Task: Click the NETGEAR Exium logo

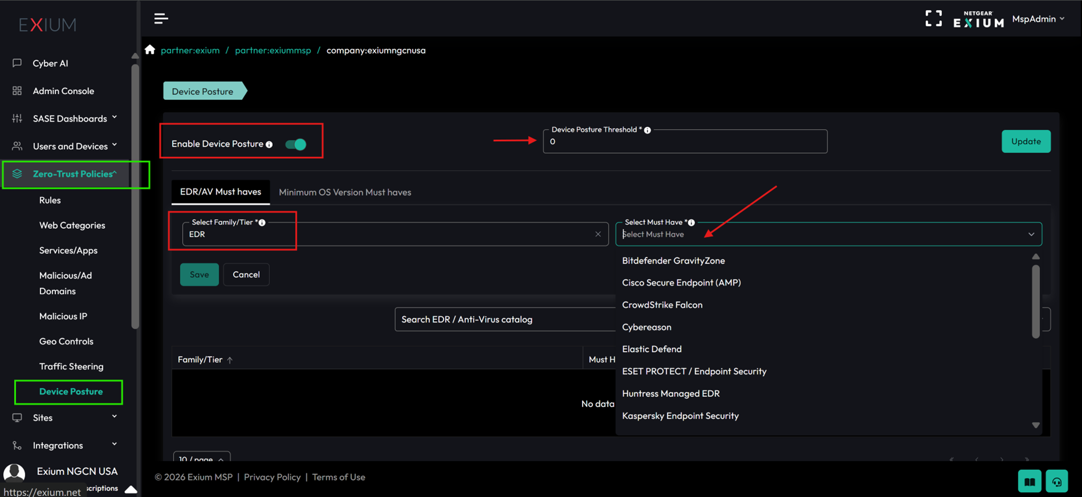Action: pos(979,19)
